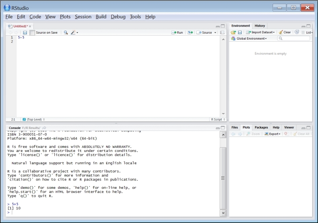Image resolution: width=318 pixels, height=223 pixels.
Task: Switch to the Files tab
Action: point(235,127)
